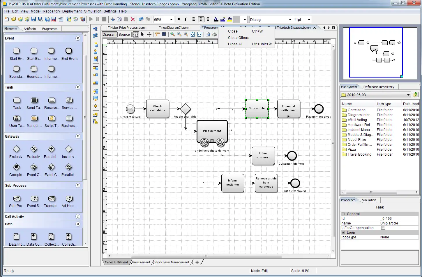Open the zoom percentage dropdown
This screenshot has width=422, height=277.
(x=171, y=20)
